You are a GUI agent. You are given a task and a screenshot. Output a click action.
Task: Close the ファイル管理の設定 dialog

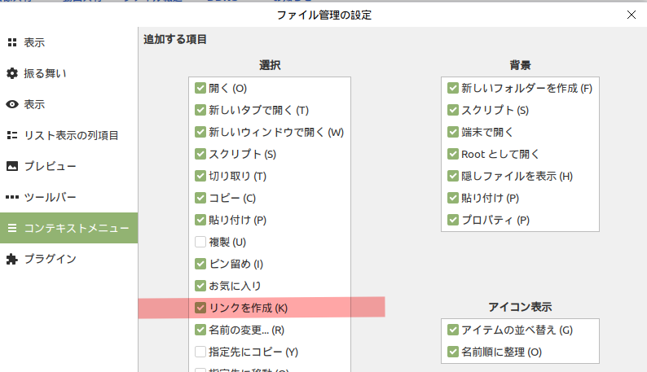[x=631, y=15]
